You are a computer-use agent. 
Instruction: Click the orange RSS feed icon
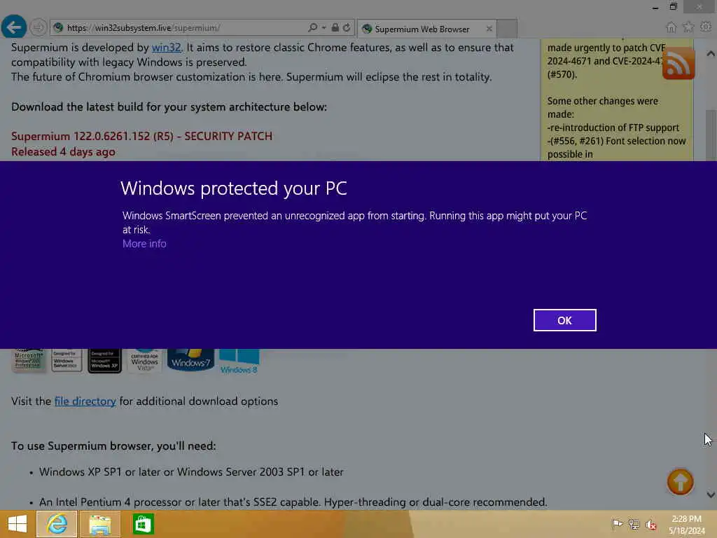678,64
